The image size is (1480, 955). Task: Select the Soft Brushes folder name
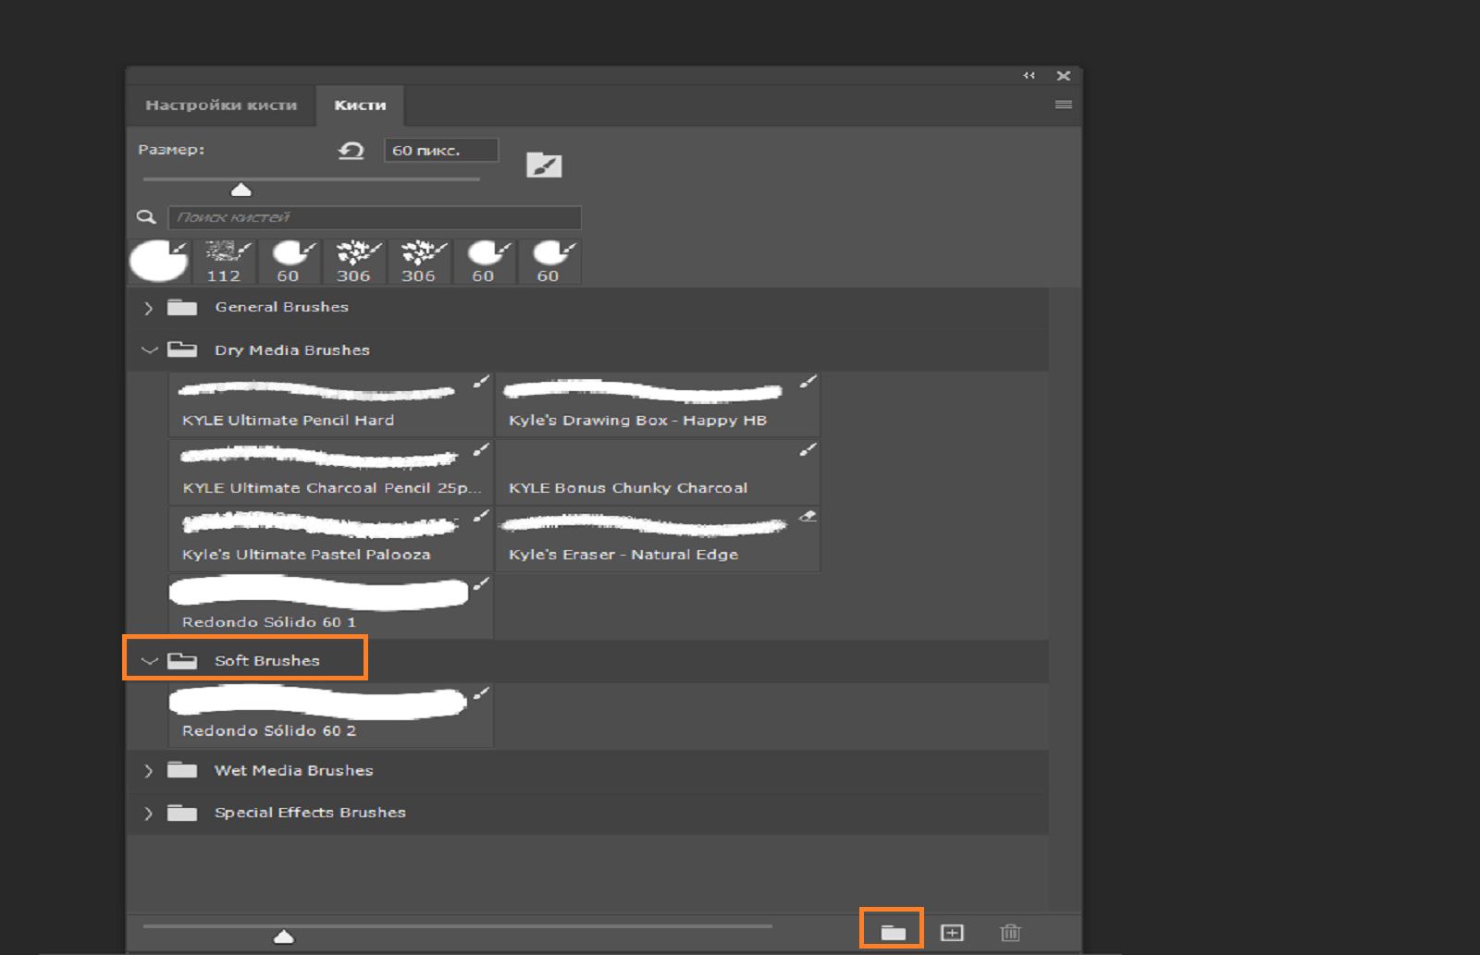tap(267, 661)
